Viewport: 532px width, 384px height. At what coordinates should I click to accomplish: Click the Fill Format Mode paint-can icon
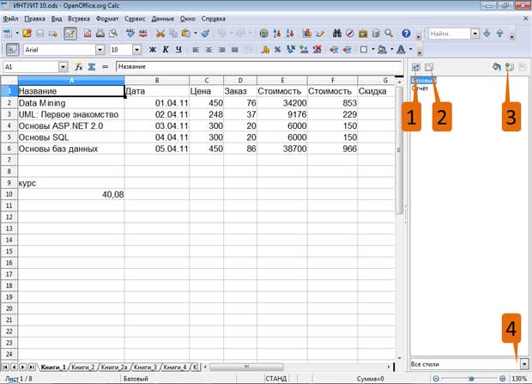[x=497, y=67]
